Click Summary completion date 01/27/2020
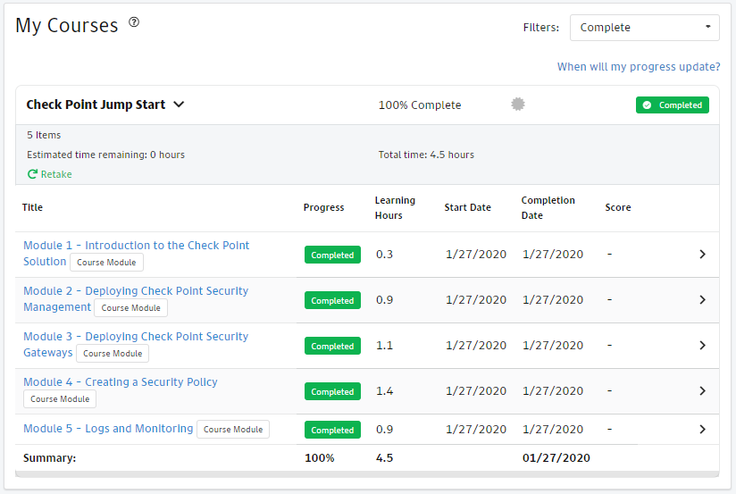 pos(556,458)
